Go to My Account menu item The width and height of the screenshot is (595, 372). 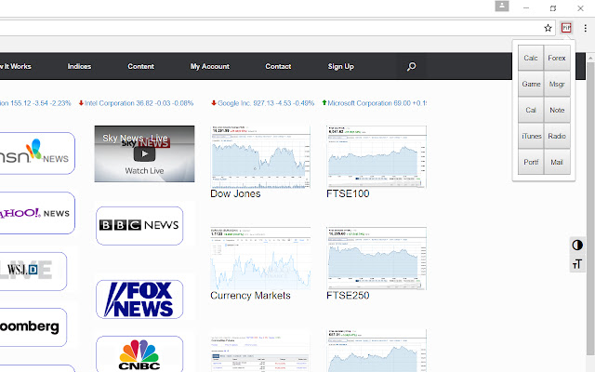point(210,66)
